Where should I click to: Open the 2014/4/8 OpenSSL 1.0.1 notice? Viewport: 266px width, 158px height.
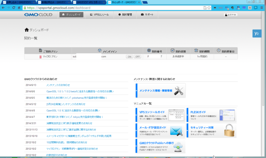[x=73, y=111]
